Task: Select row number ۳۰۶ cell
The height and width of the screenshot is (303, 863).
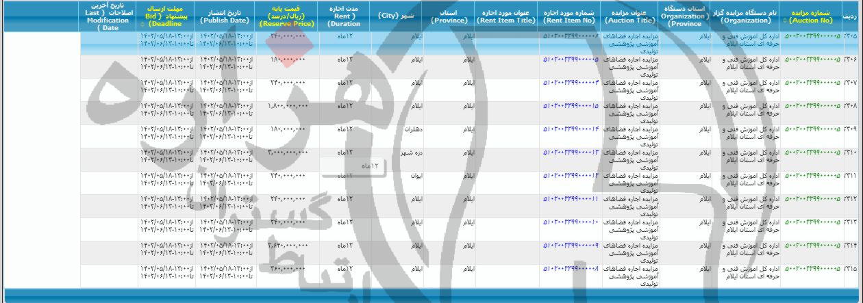Action: (851, 60)
